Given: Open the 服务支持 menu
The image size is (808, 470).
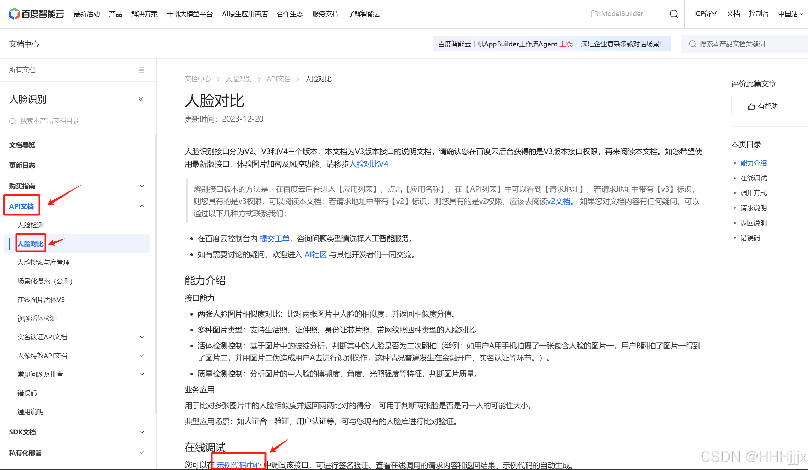Looking at the screenshot, I should tap(325, 14).
